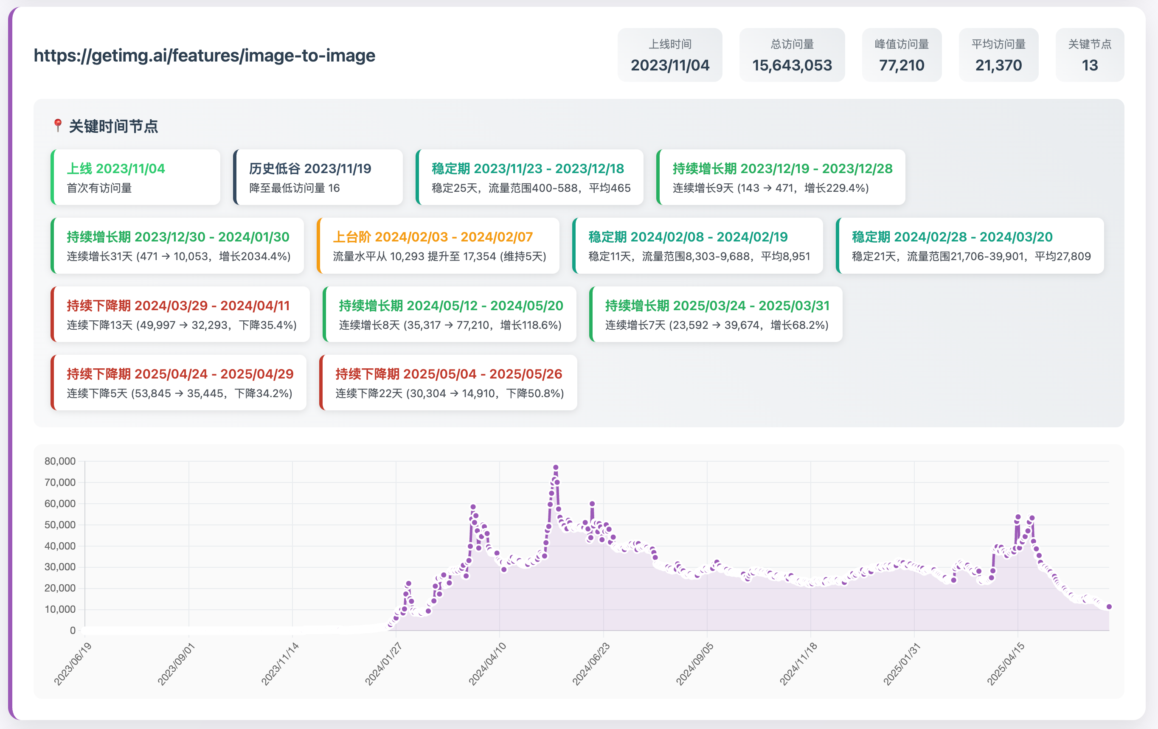
Task: Click the 2024/01/27 x-axis date label
Action: tap(383, 664)
